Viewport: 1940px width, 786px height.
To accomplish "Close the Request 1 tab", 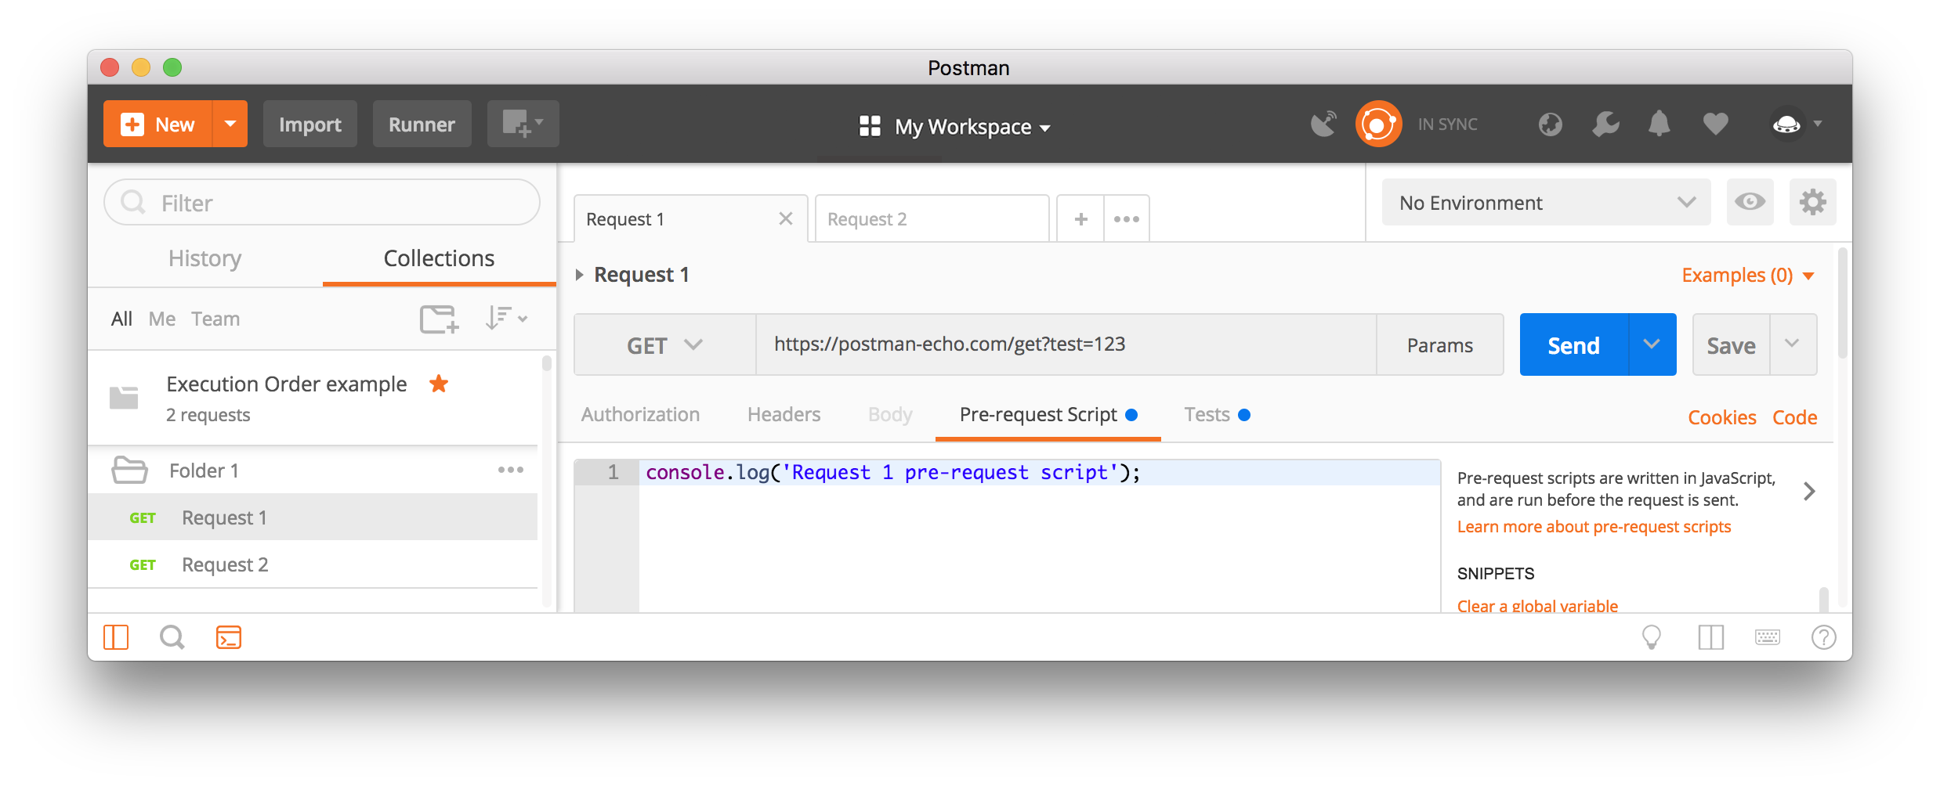I will (x=786, y=218).
